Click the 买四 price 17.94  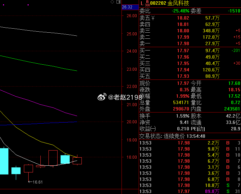183,70
